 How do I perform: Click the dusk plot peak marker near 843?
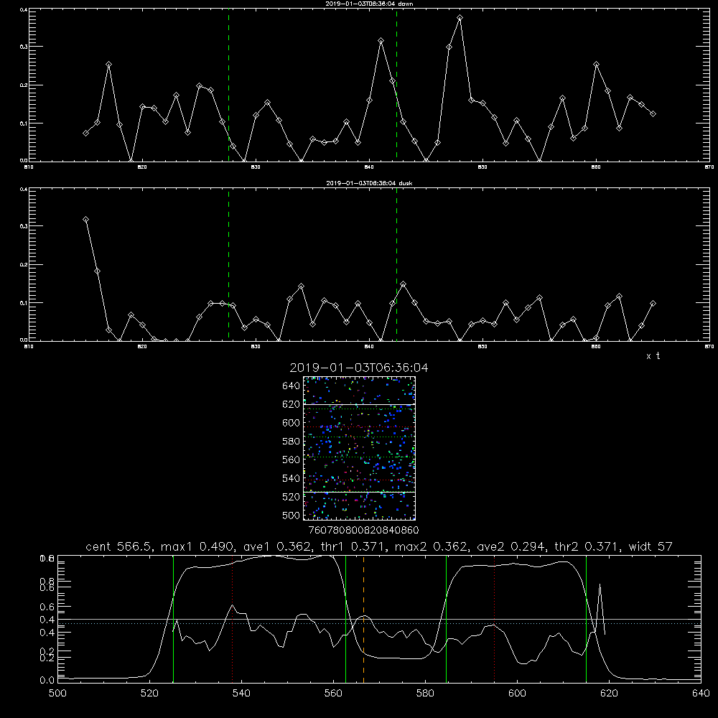click(403, 284)
